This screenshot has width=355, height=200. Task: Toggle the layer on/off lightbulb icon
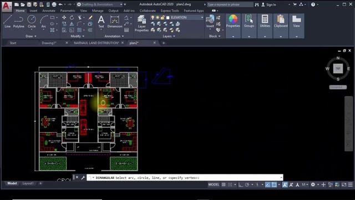click(153, 17)
